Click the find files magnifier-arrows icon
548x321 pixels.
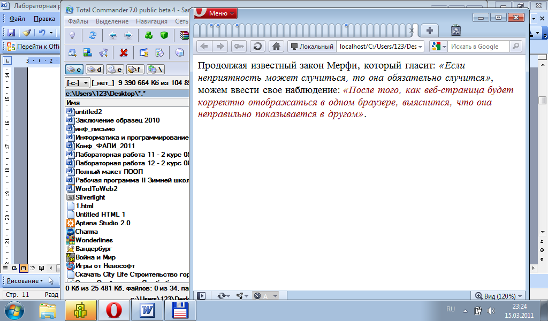(x=103, y=52)
